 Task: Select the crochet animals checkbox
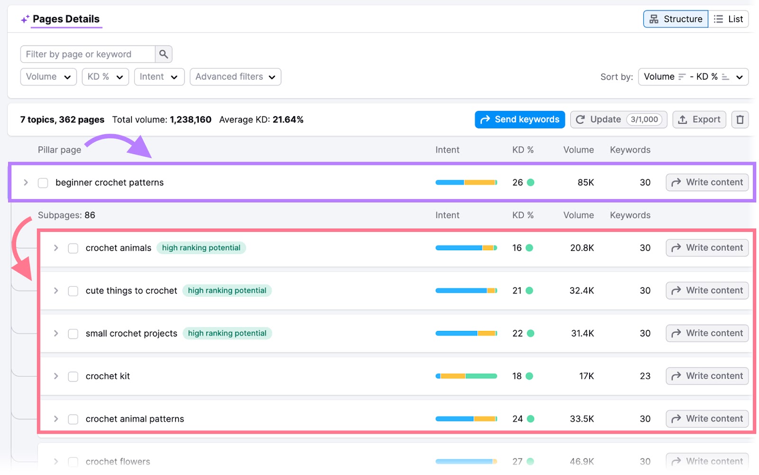73,248
